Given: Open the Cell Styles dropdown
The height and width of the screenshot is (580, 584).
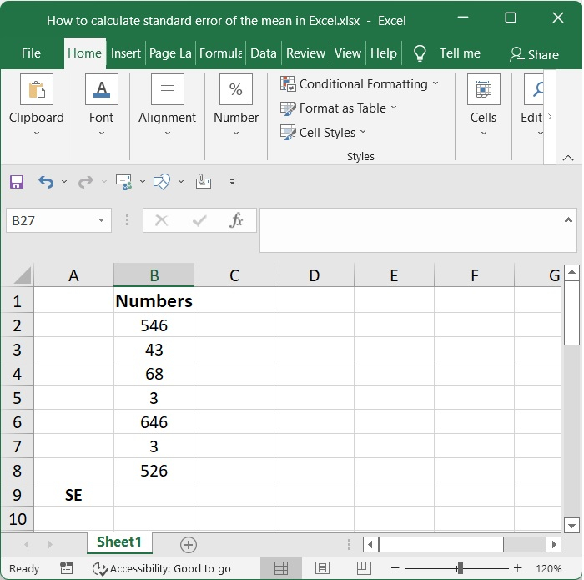Looking at the screenshot, I should (x=324, y=133).
